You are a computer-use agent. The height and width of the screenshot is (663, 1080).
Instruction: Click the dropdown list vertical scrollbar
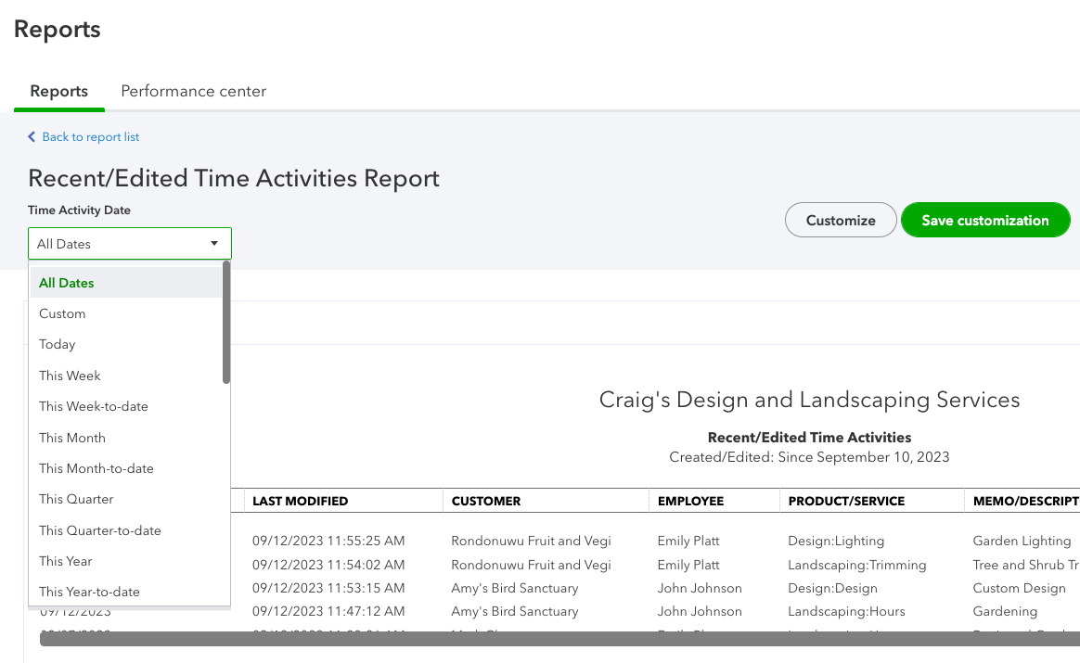[226, 323]
